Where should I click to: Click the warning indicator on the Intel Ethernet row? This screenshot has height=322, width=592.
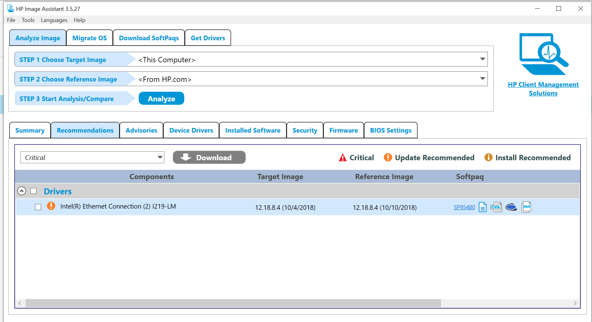[x=51, y=206]
